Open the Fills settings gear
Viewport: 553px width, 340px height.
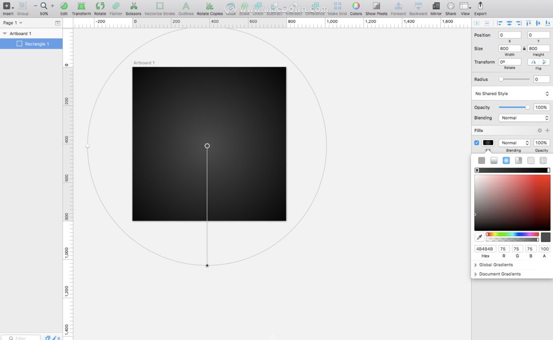point(540,131)
